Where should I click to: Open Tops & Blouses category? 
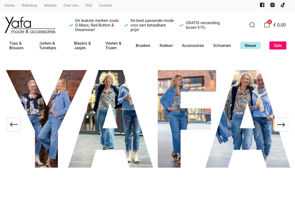pos(16,45)
